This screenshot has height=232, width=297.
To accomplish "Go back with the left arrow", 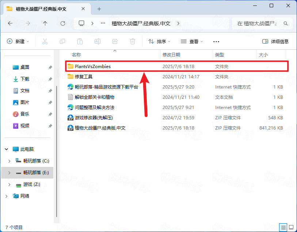I will pos(10,23).
